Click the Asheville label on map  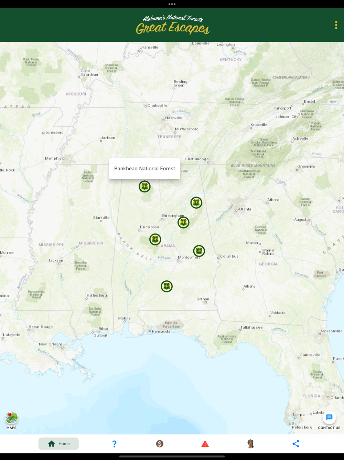tap(300, 139)
